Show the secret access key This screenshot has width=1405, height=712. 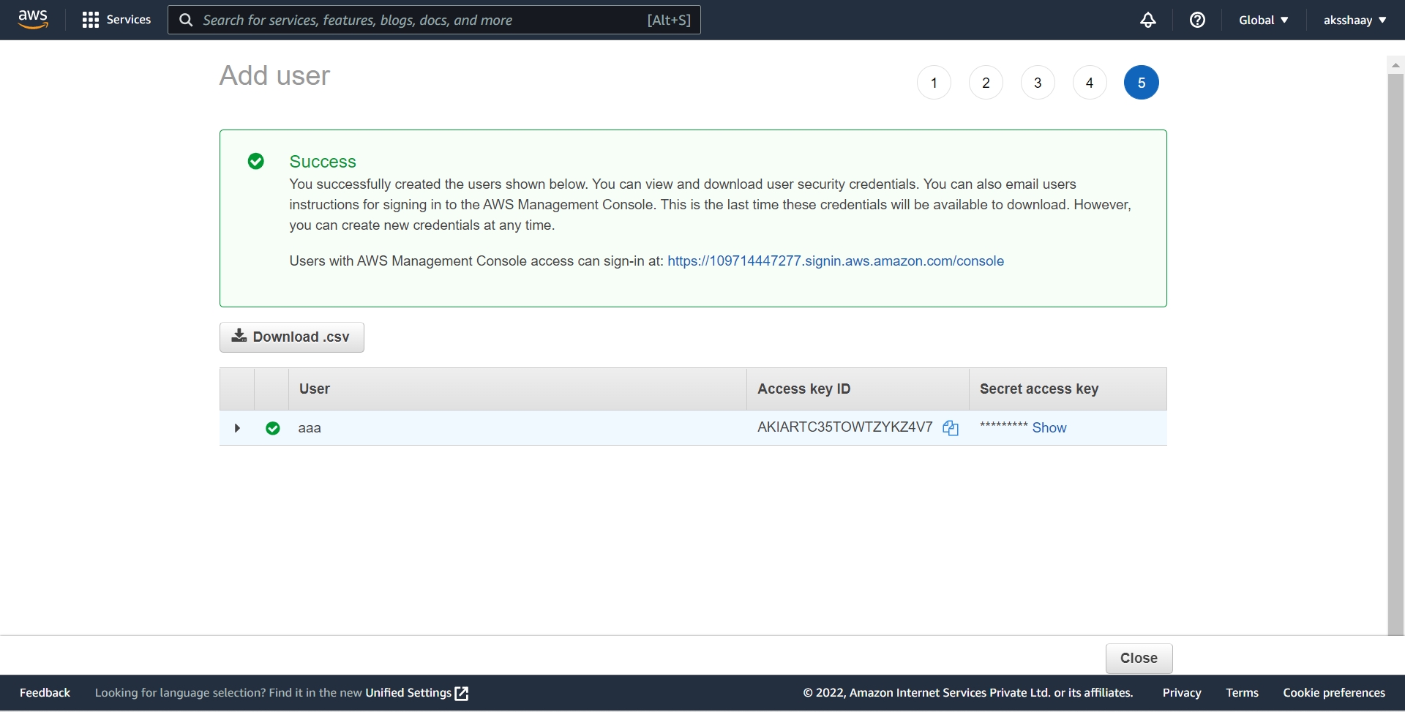(x=1050, y=428)
